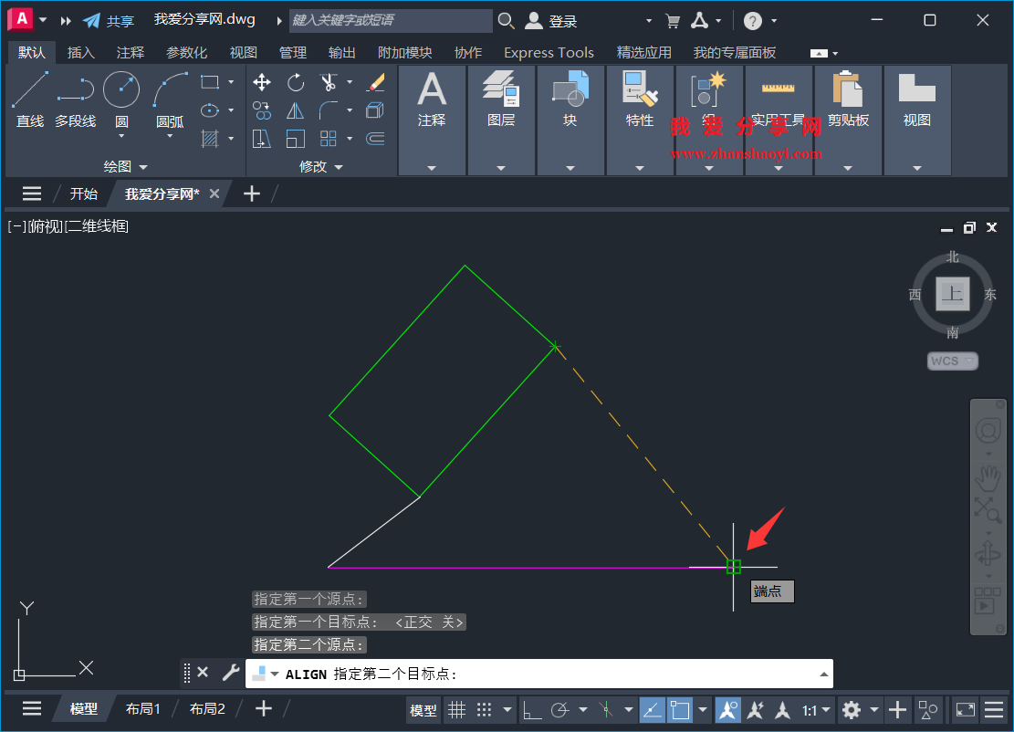Toggle orthographic mode in the status bar
Viewport: 1014px width, 732px height.
point(530,710)
